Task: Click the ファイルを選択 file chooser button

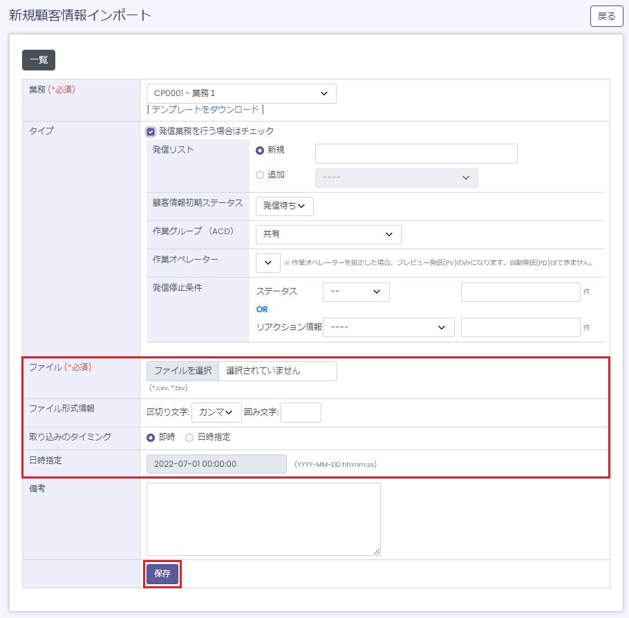Action: [183, 371]
